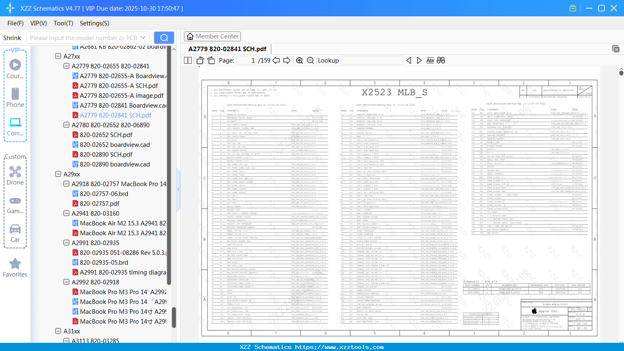The height and width of the screenshot is (351, 624).
Task: Open A2779 820-02655-A image.pdf
Action: (122, 95)
